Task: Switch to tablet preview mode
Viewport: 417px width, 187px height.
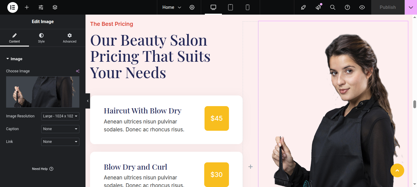Action: pos(230,7)
